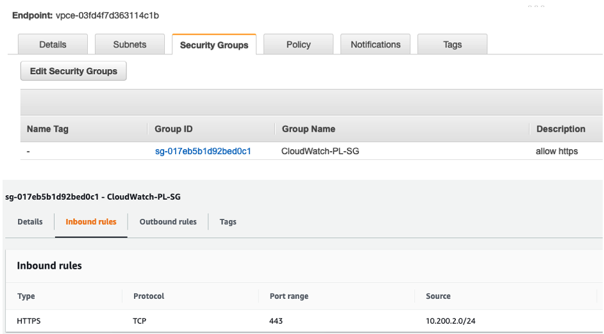Click the Port range column header

click(289, 296)
